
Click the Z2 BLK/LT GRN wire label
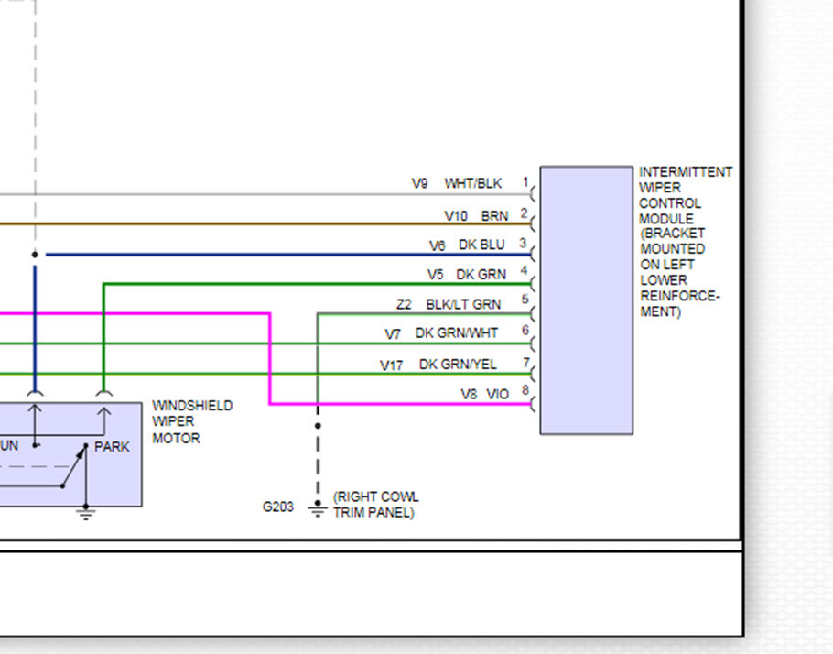coord(449,304)
